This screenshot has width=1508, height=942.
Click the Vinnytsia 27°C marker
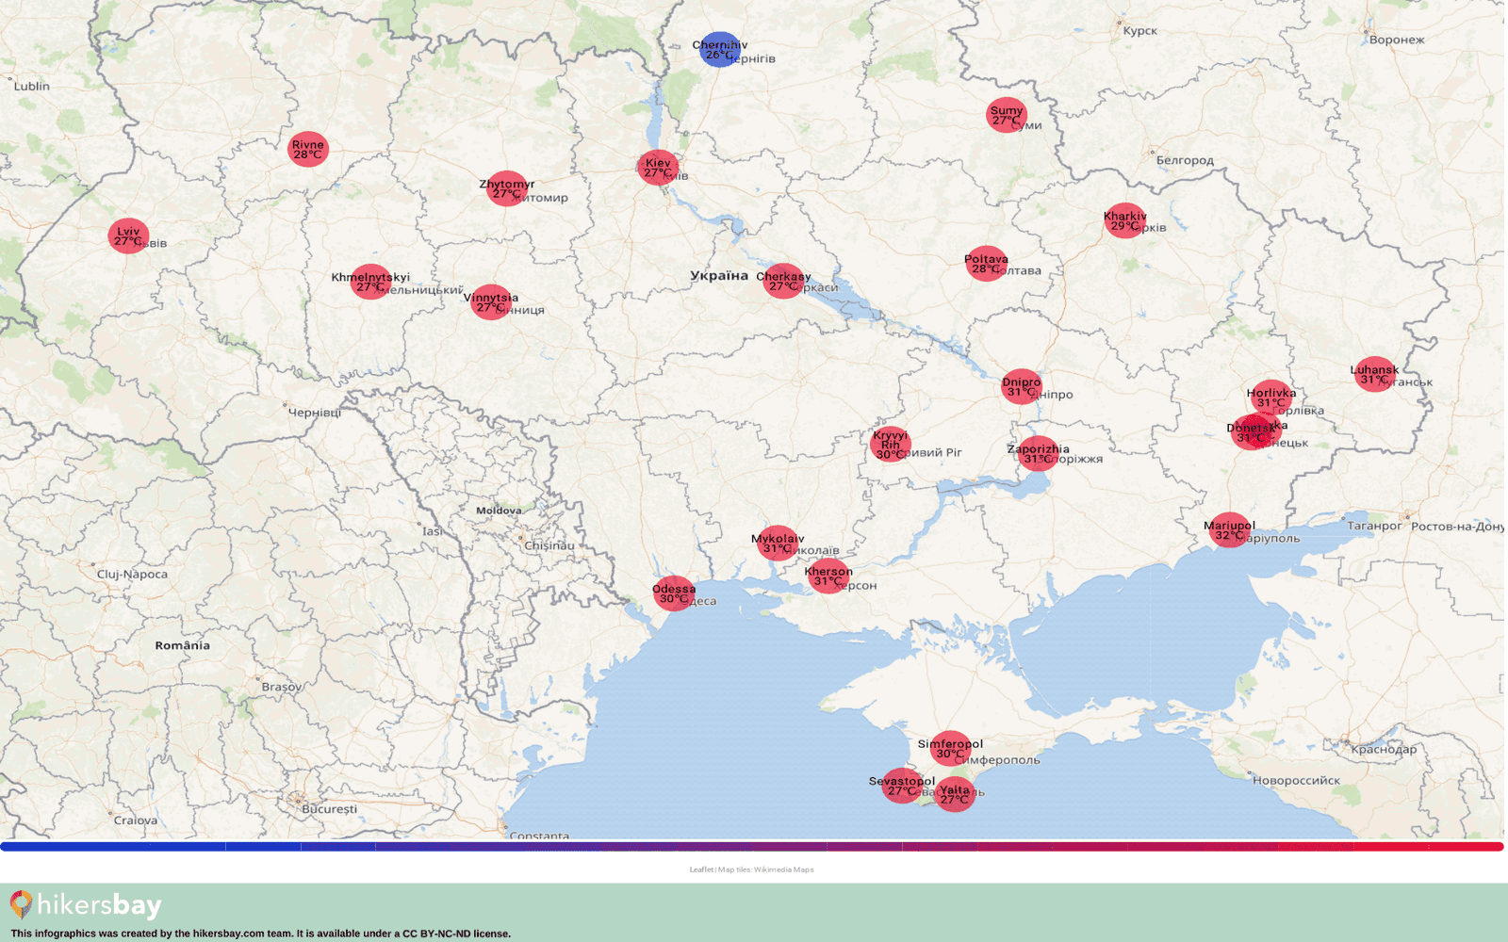pyautogui.click(x=491, y=302)
